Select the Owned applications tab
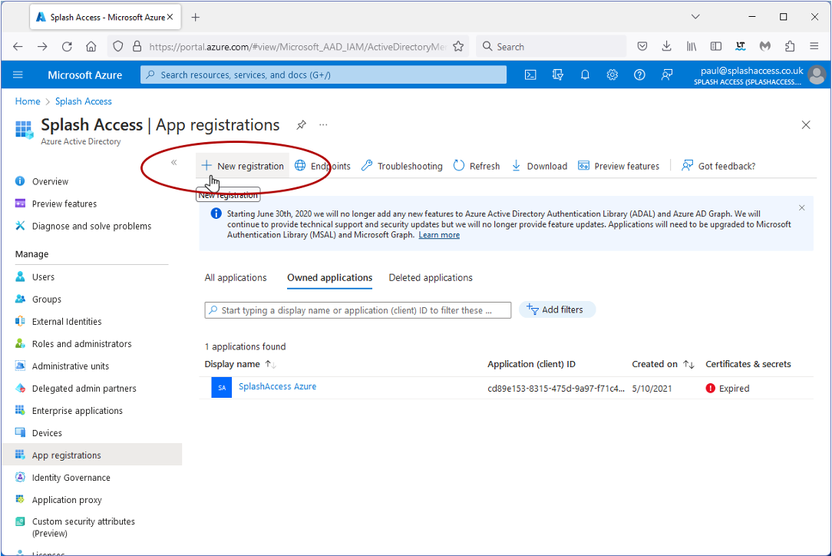 329,278
